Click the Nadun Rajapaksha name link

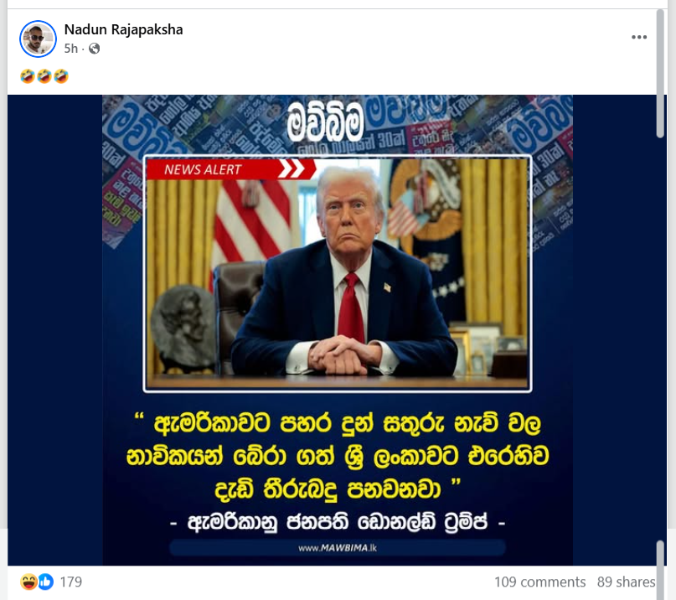click(123, 29)
